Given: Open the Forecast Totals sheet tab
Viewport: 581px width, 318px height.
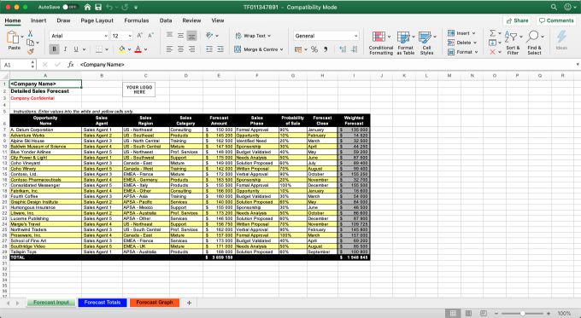Looking at the screenshot, I should pos(103,303).
